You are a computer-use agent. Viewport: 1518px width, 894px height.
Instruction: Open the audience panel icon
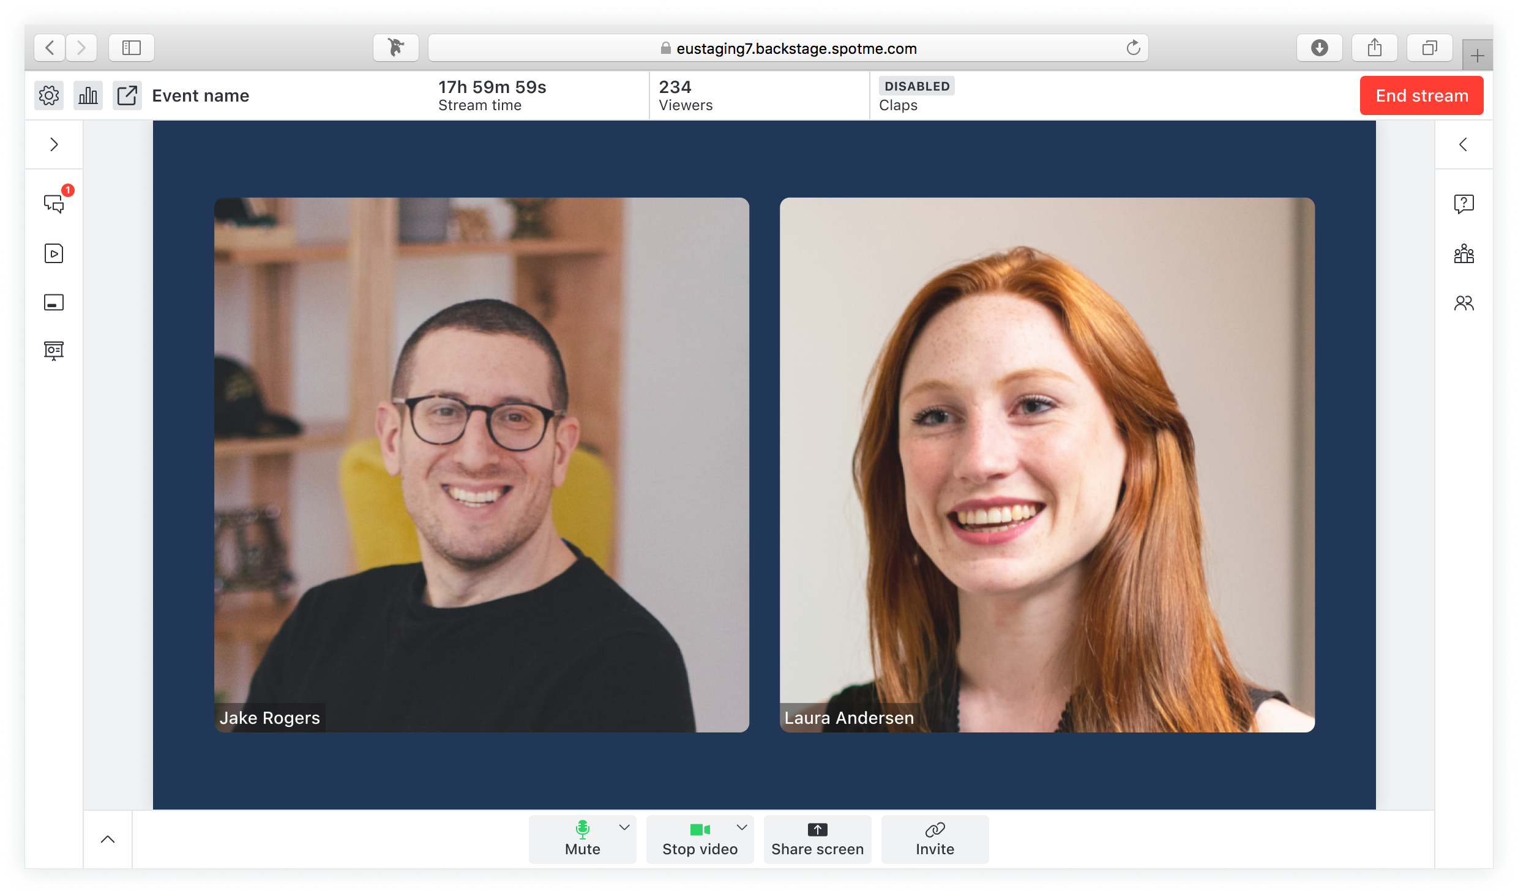point(1464,253)
